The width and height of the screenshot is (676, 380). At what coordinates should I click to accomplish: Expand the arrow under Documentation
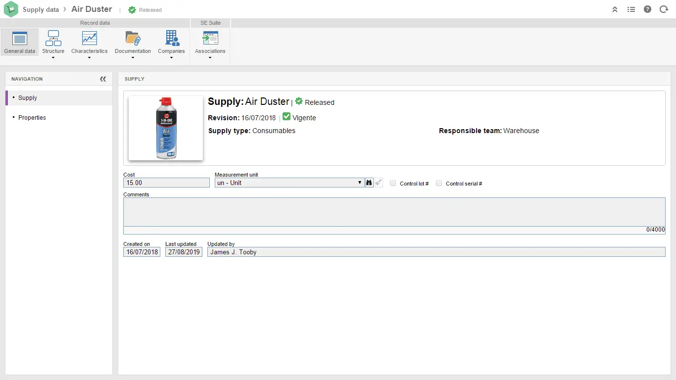133,58
